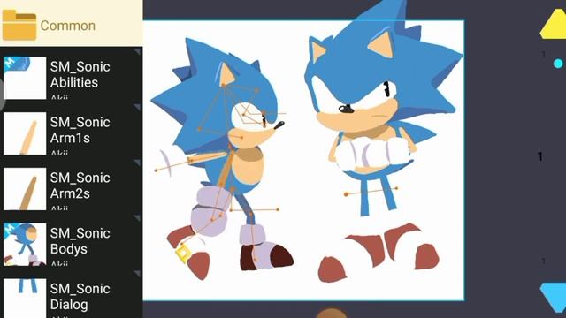Click the cyan dot indicator at right
The width and height of the screenshot is (566, 318).
(x=558, y=64)
